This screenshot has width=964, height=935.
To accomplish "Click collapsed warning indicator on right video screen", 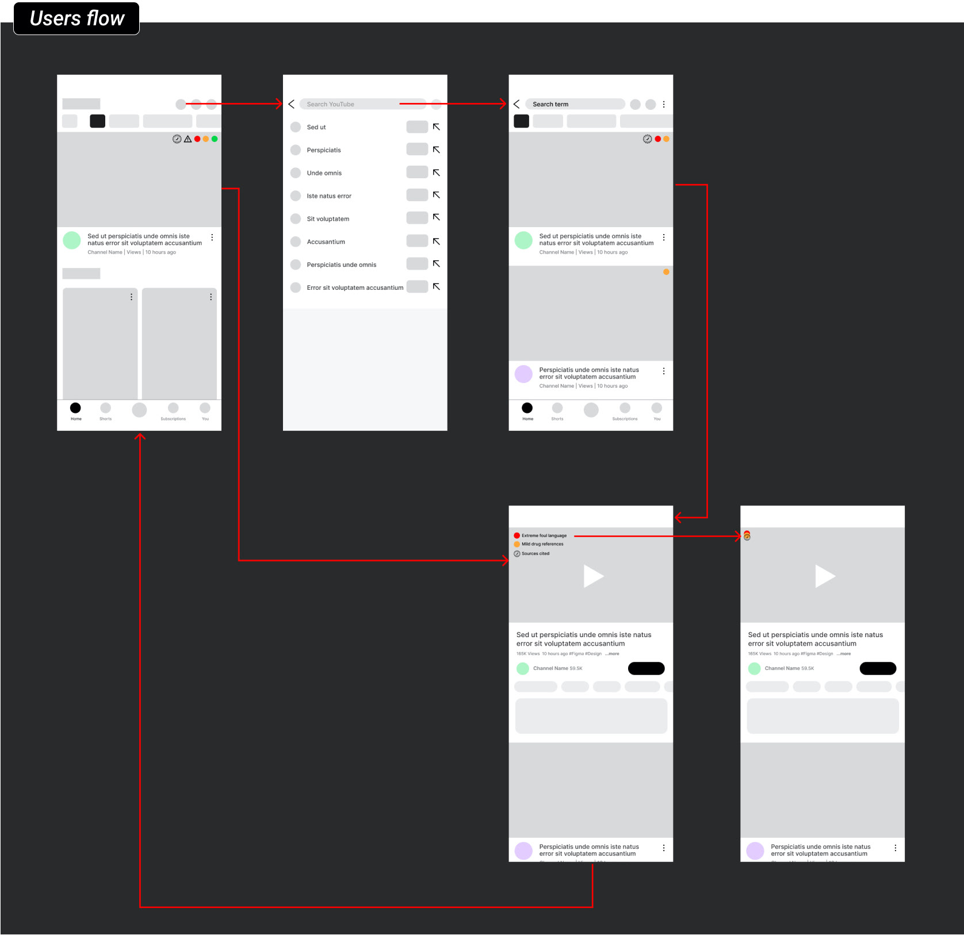I will [747, 536].
